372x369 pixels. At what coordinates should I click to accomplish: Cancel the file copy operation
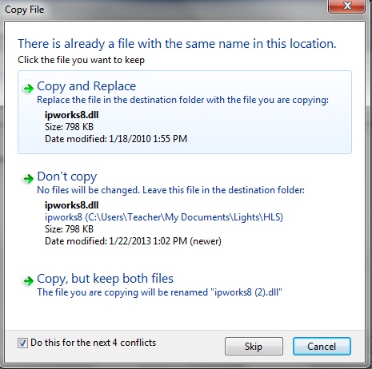pyautogui.click(x=322, y=347)
